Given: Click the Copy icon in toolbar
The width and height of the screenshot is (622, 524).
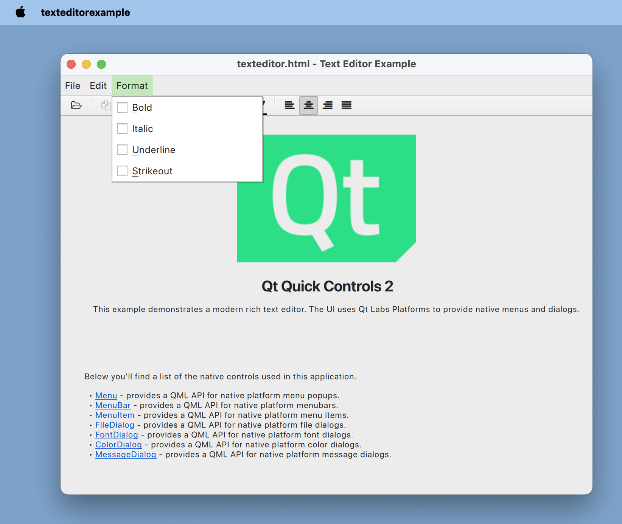Looking at the screenshot, I should 106,105.
